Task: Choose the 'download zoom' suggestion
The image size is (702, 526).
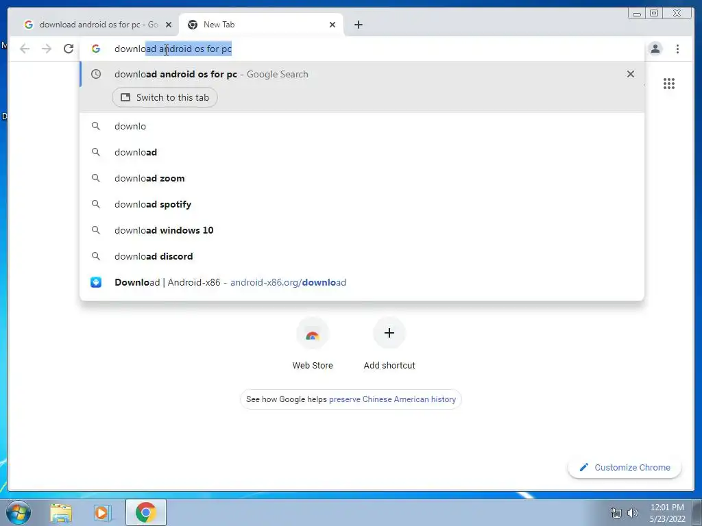Action: click(x=362, y=178)
